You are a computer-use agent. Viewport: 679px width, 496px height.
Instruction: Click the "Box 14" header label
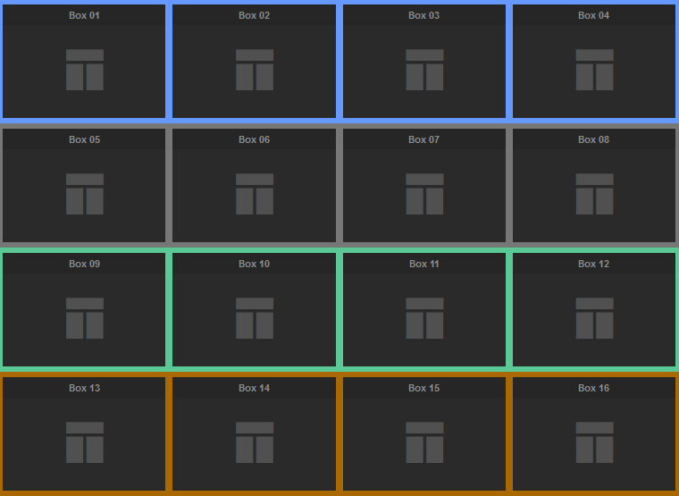tap(255, 388)
